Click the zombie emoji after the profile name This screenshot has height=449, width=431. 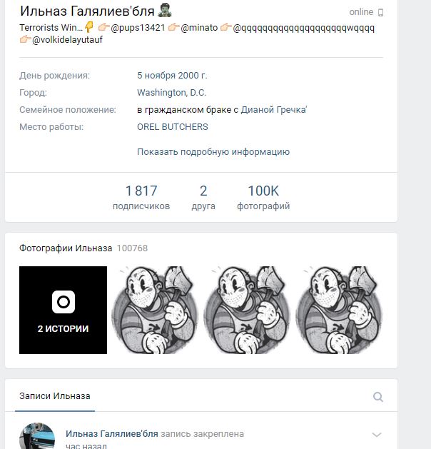[x=165, y=10]
